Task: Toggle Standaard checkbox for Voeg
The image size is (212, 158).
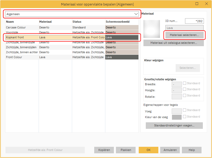Action: pyautogui.click(x=185, y=110)
